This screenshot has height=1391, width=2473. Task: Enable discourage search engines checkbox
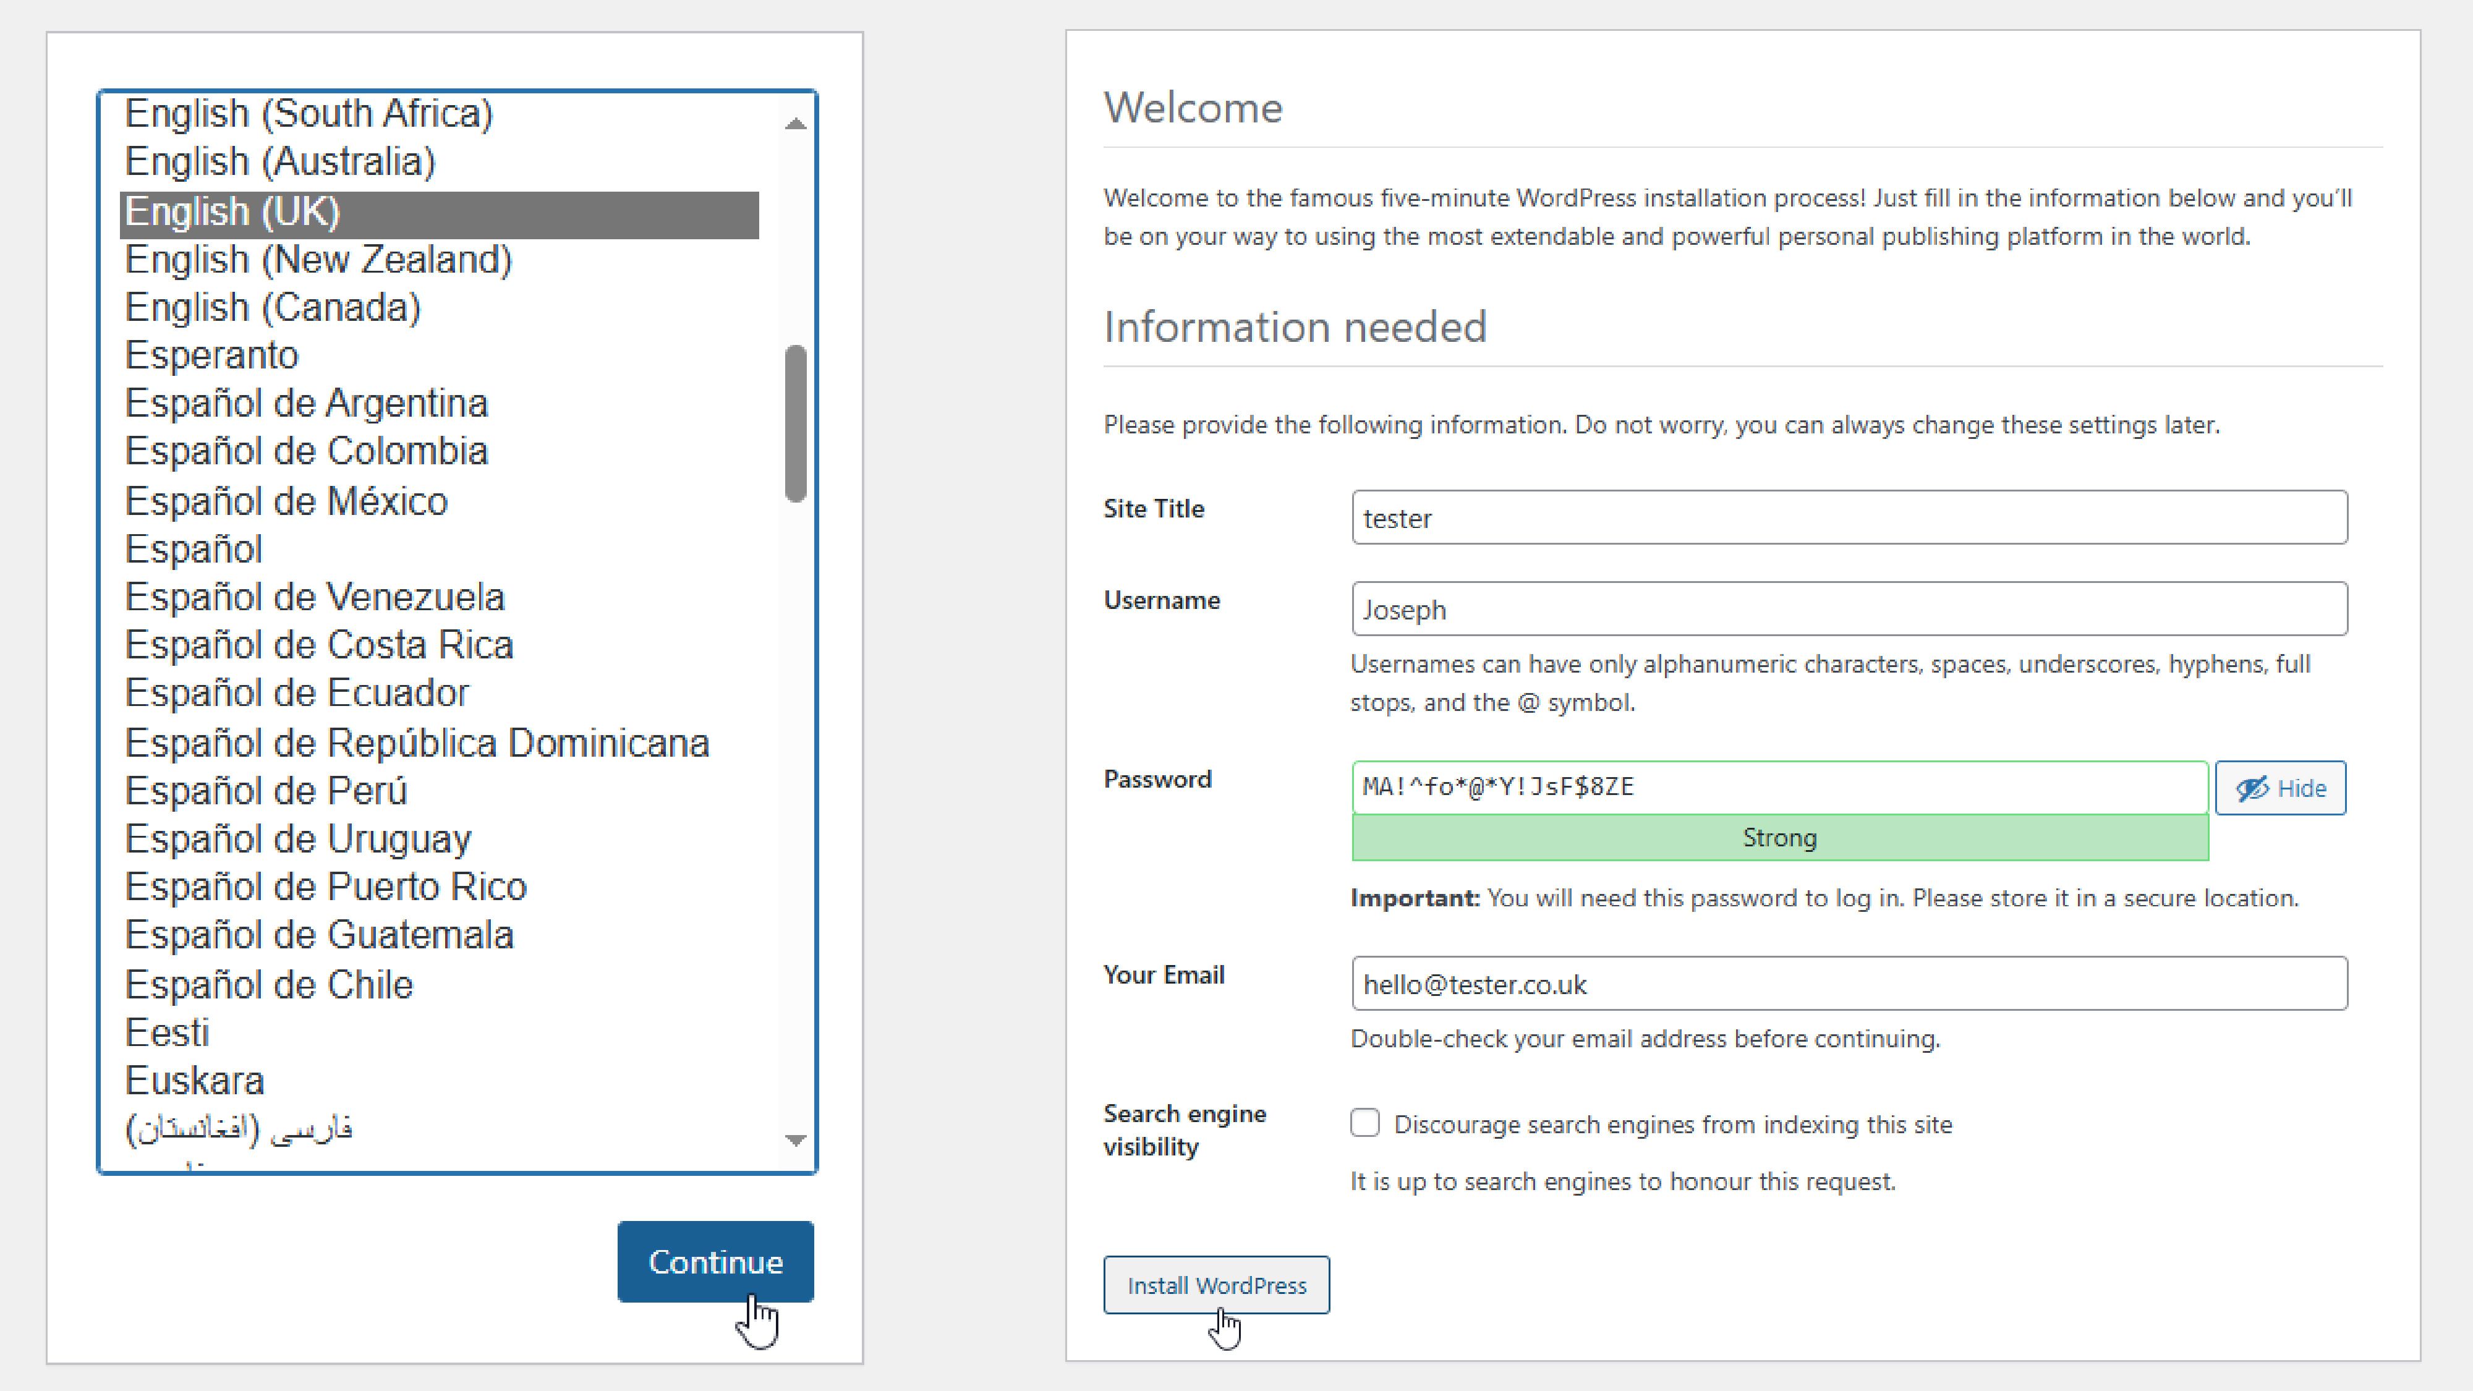[x=1364, y=1123]
